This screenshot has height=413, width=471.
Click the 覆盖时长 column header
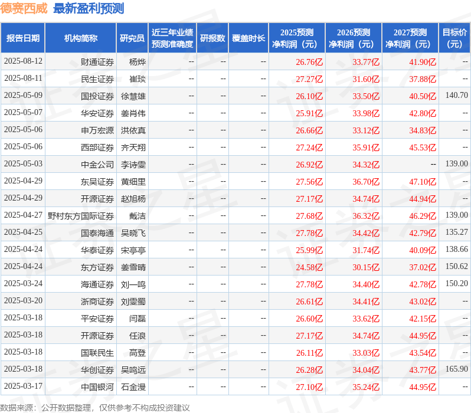click(248, 38)
